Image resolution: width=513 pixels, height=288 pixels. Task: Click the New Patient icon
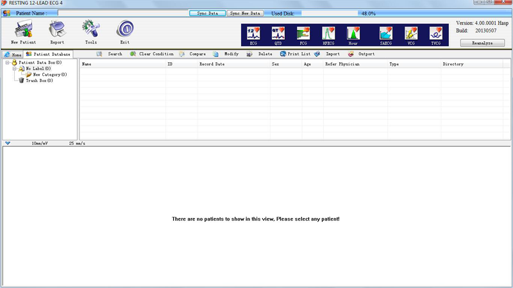[x=23, y=30]
